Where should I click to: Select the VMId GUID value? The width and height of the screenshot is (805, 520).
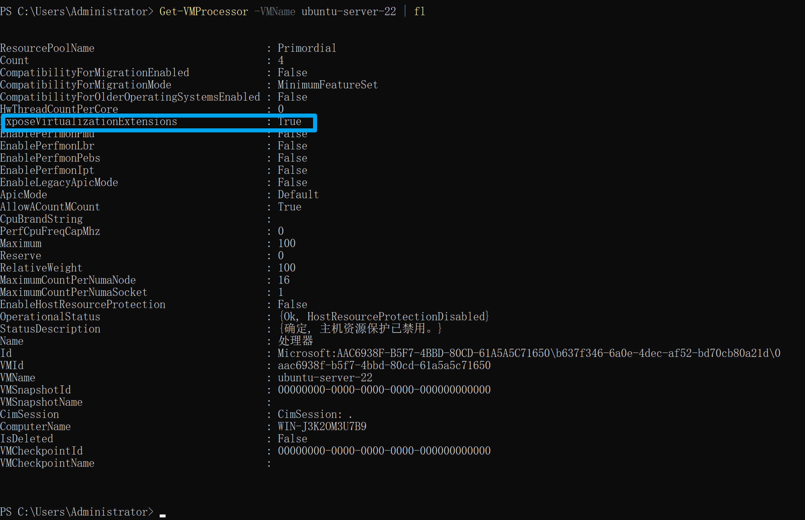(384, 365)
